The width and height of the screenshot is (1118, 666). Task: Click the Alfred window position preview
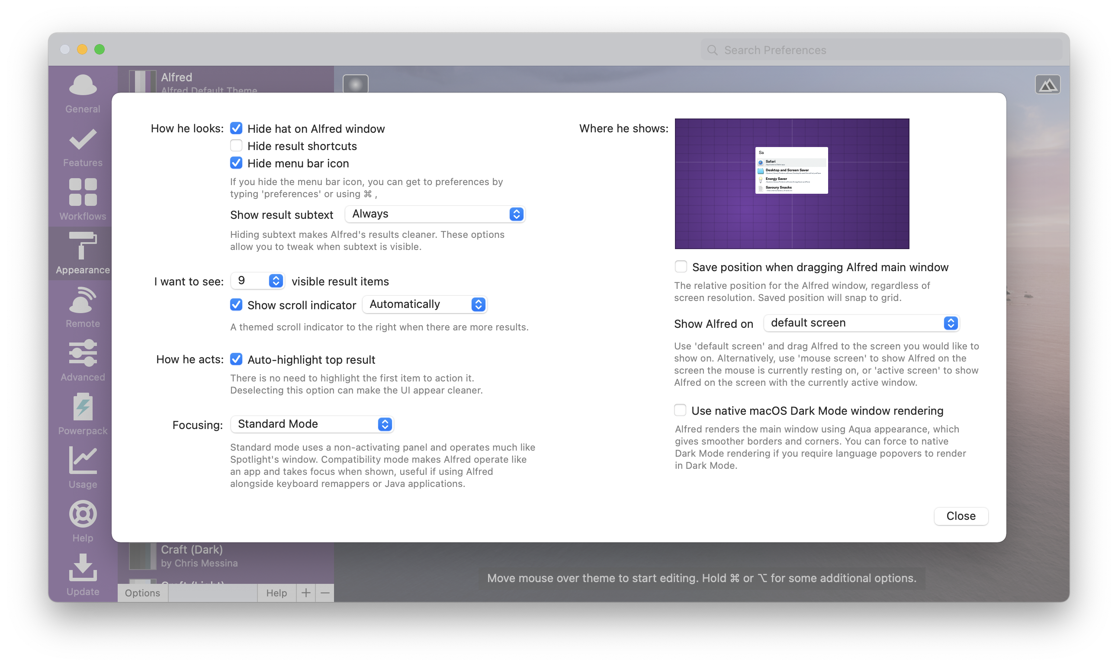[x=791, y=183]
